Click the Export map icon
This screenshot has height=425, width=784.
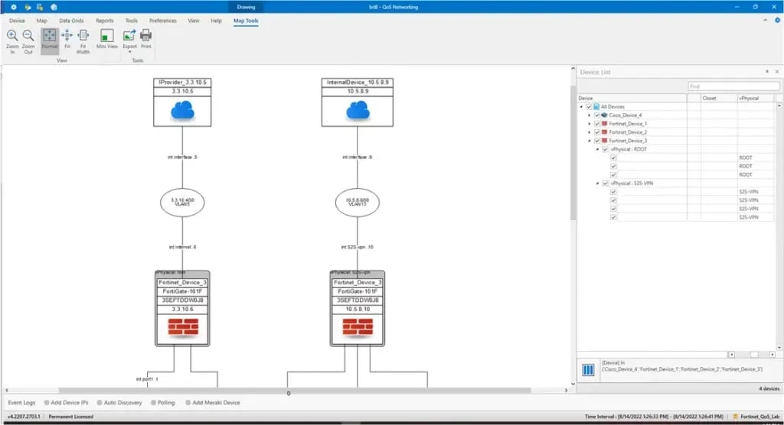click(129, 35)
